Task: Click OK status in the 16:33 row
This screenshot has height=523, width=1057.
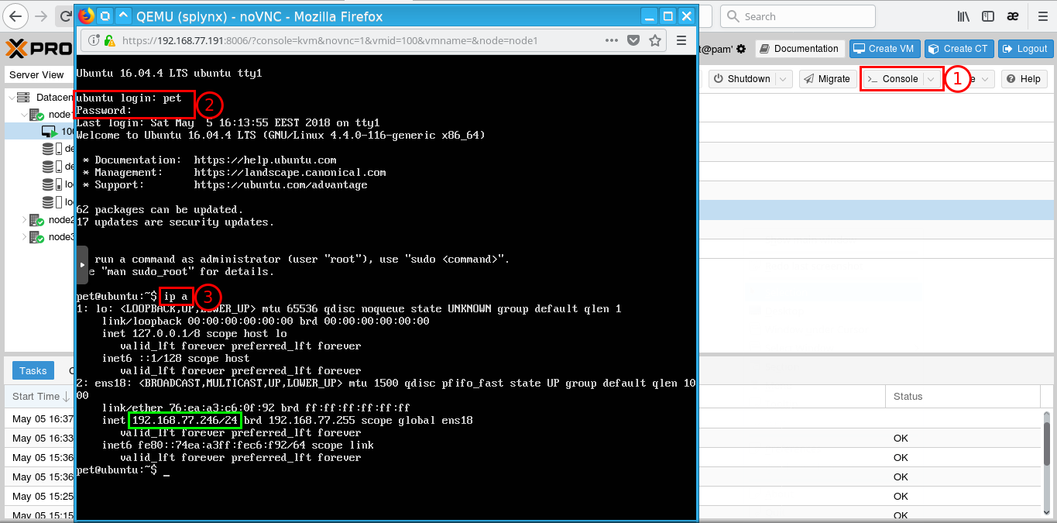Action: pos(901,438)
